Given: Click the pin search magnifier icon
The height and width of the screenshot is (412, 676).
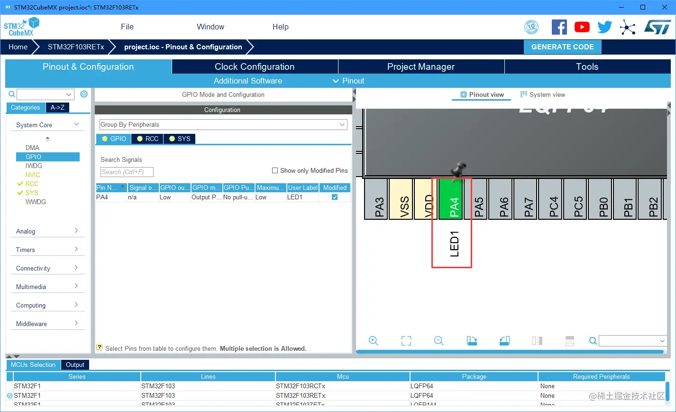Looking at the screenshot, I should [593, 341].
